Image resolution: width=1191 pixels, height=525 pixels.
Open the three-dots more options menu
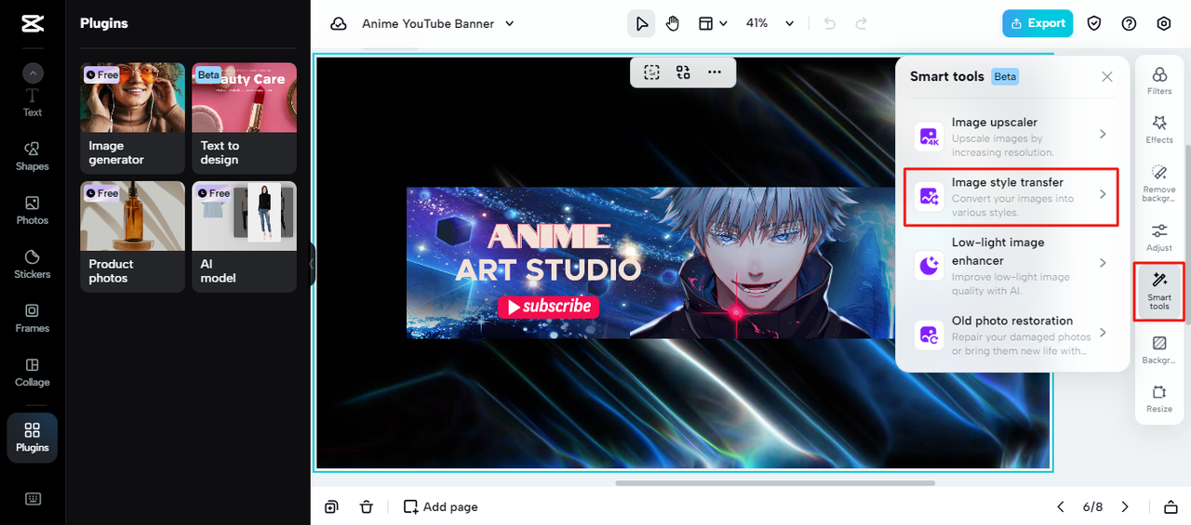[x=715, y=72]
